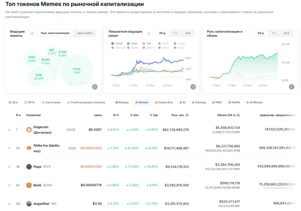Image resolution: width=301 pixels, height=211 pixels.
Task: Enable POPCAT series in chart legend
Action: tap(118, 47)
